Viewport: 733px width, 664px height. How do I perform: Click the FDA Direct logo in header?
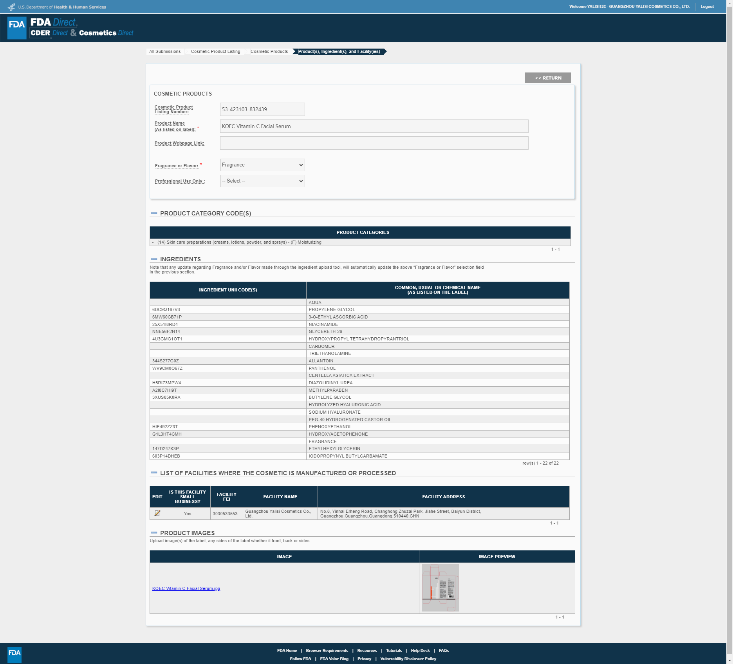pos(70,28)
